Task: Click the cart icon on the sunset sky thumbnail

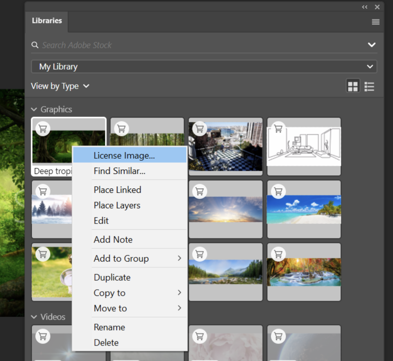Action: pos(200,191)
